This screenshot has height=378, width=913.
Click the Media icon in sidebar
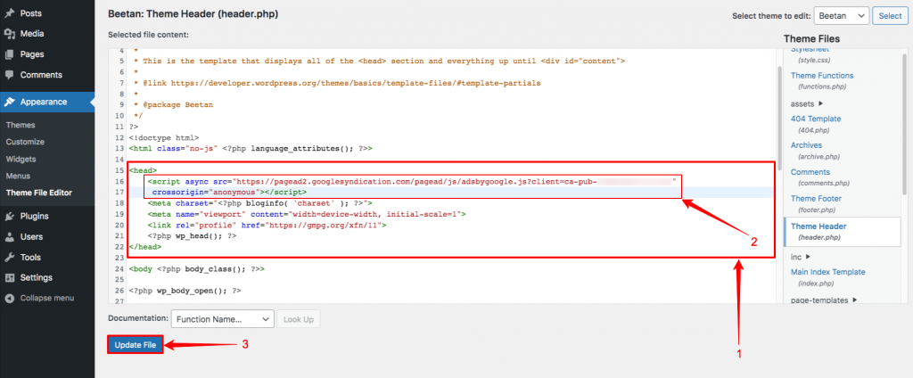coord(9,34)
